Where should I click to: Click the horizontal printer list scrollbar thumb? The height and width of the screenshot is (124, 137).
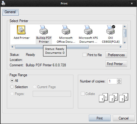(52, 47)
